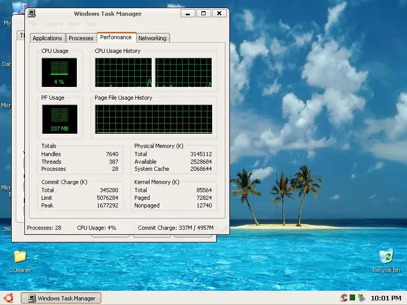Click the Totals group label
The height and width of the screenshot is (305, 407).
[49, 146]
